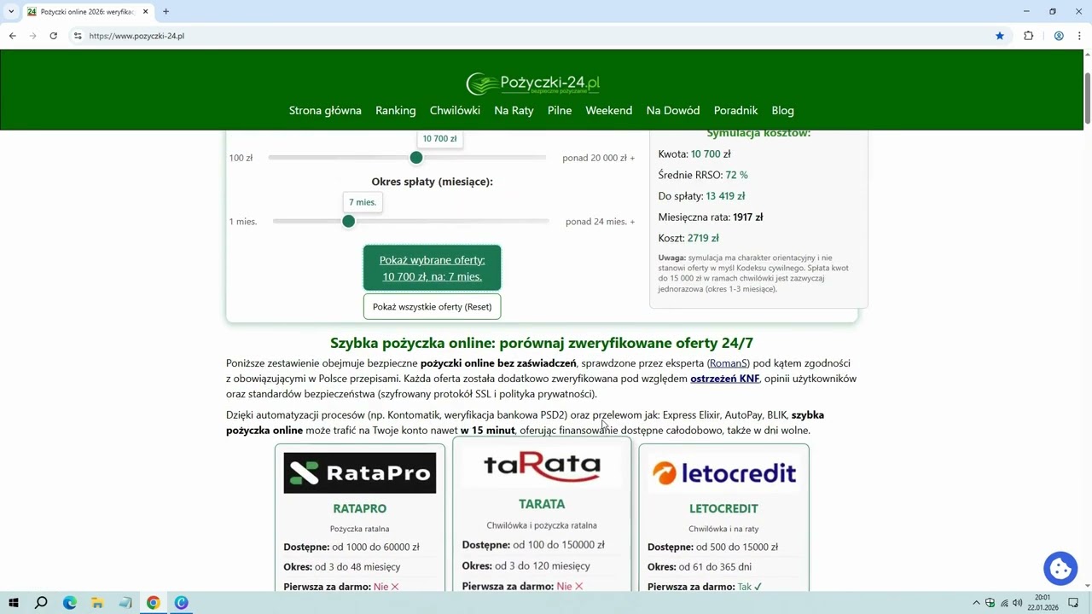Screen dimensions: 1092x614
Task: Open a new browser tab
Action: coord(166,11)
